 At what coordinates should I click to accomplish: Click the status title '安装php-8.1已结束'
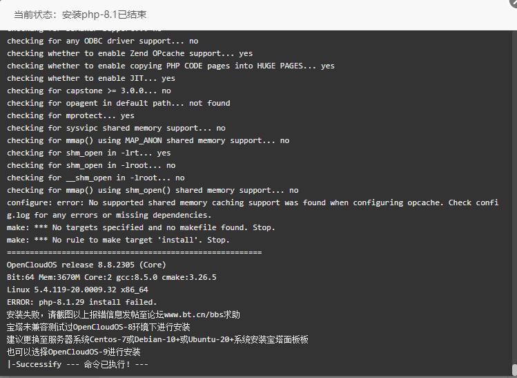tap(104, 15)
